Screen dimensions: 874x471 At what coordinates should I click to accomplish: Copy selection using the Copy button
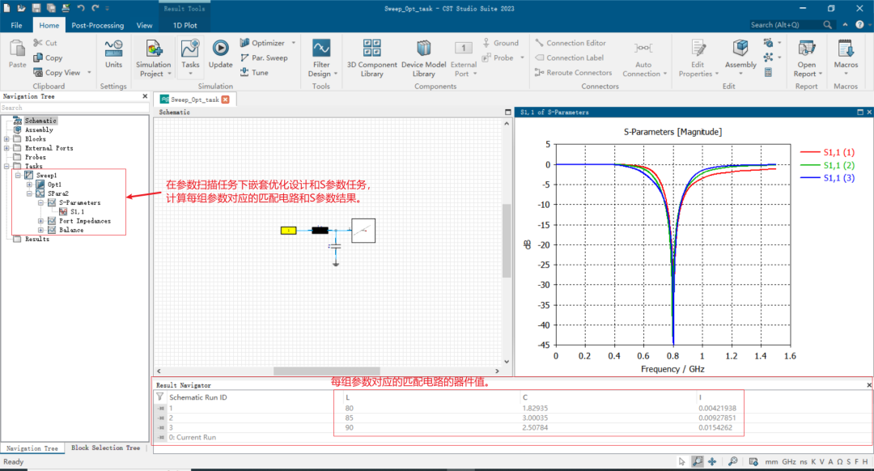click(48, 58)
